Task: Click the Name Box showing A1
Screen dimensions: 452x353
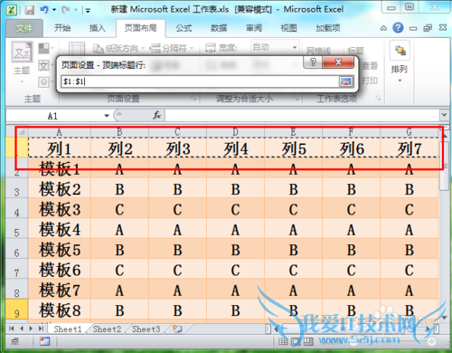Action: 54,116
